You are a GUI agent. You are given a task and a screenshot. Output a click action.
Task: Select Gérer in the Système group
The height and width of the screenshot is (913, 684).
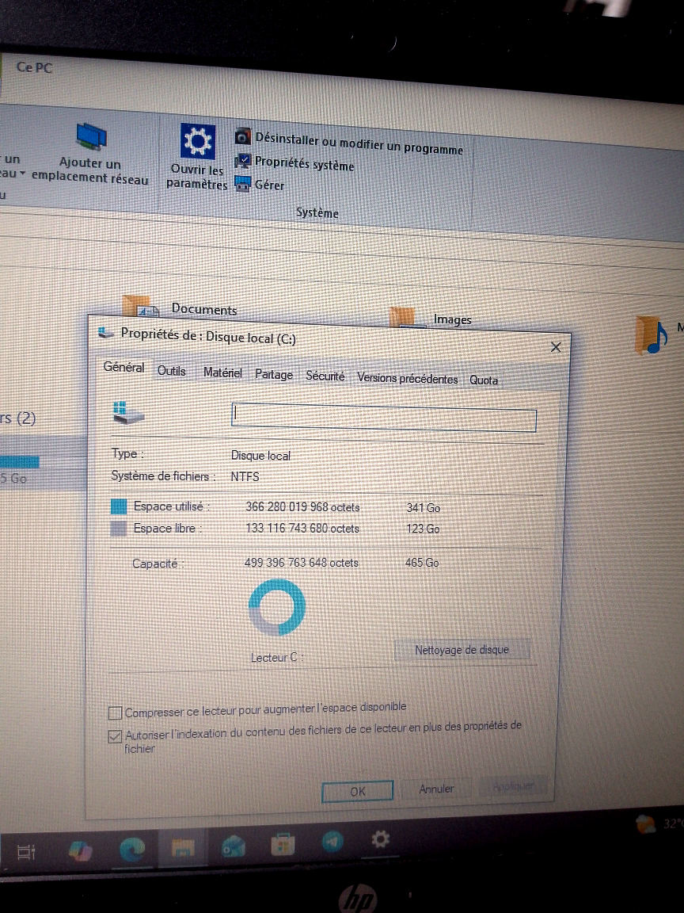tap(260, 185)
